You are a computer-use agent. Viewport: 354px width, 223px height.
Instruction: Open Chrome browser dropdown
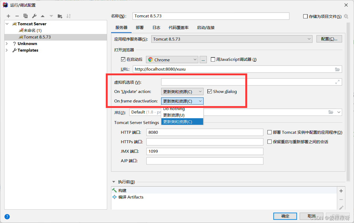(172, 60)
